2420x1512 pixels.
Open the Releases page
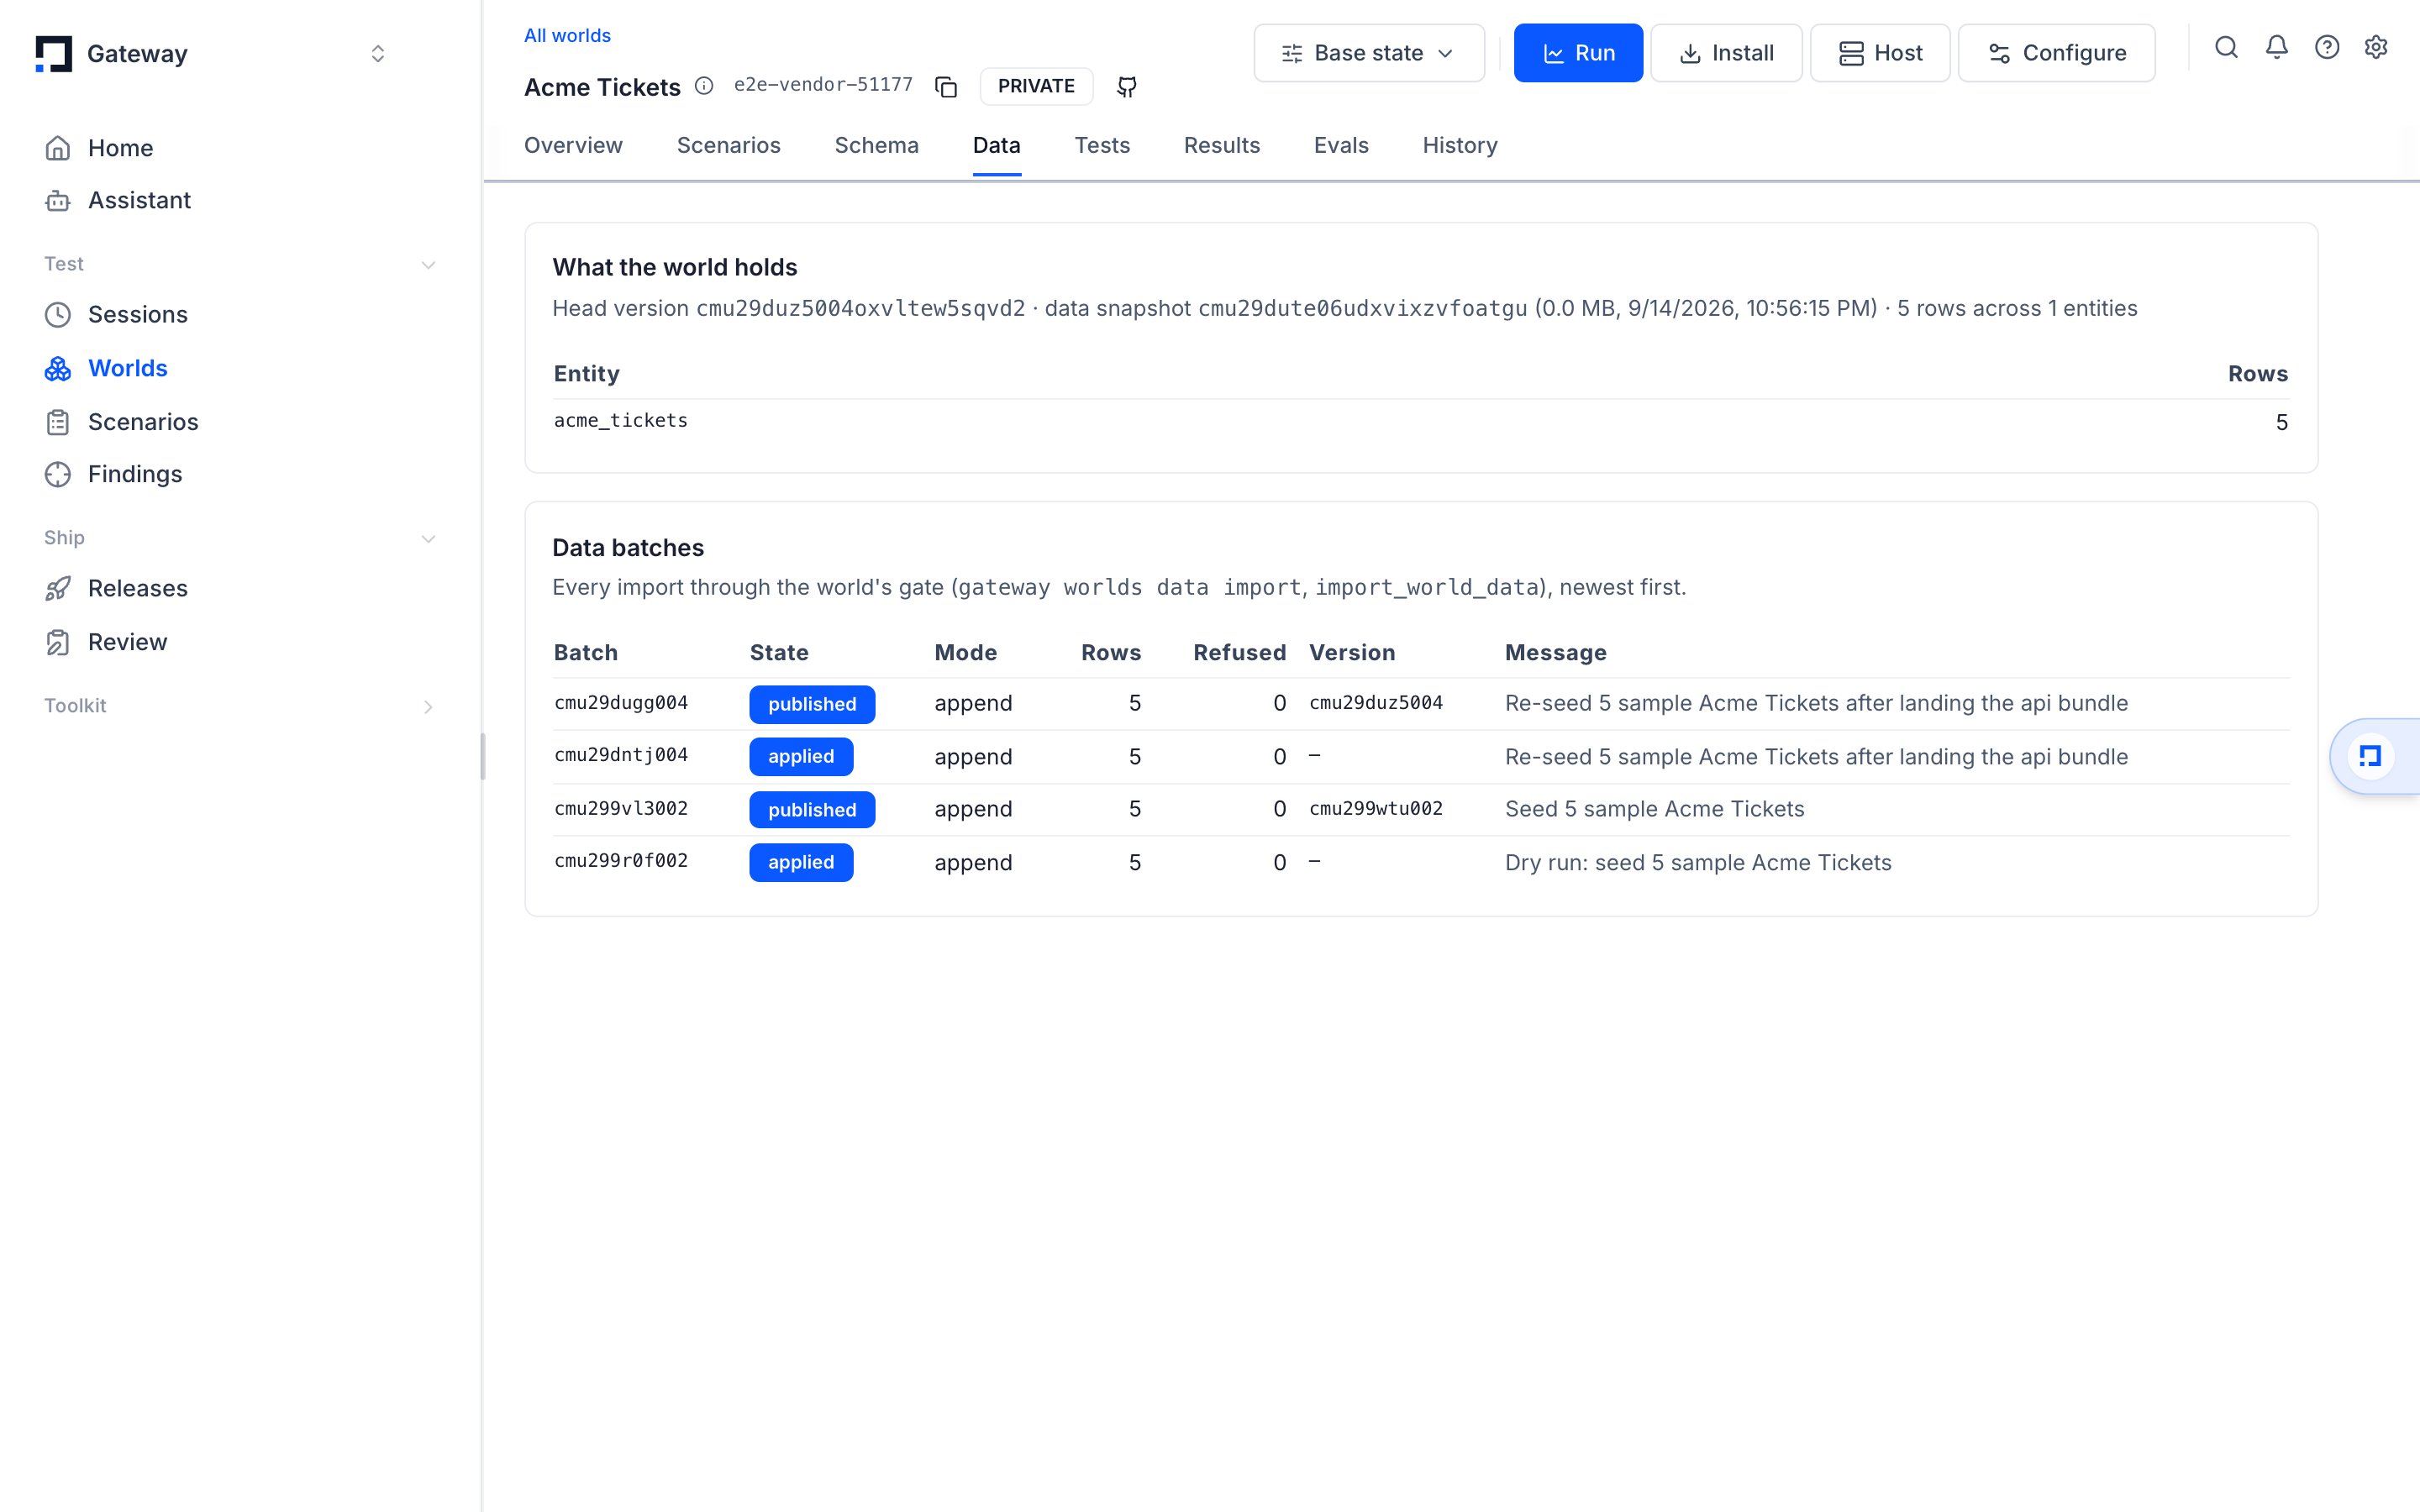[116, 588]
